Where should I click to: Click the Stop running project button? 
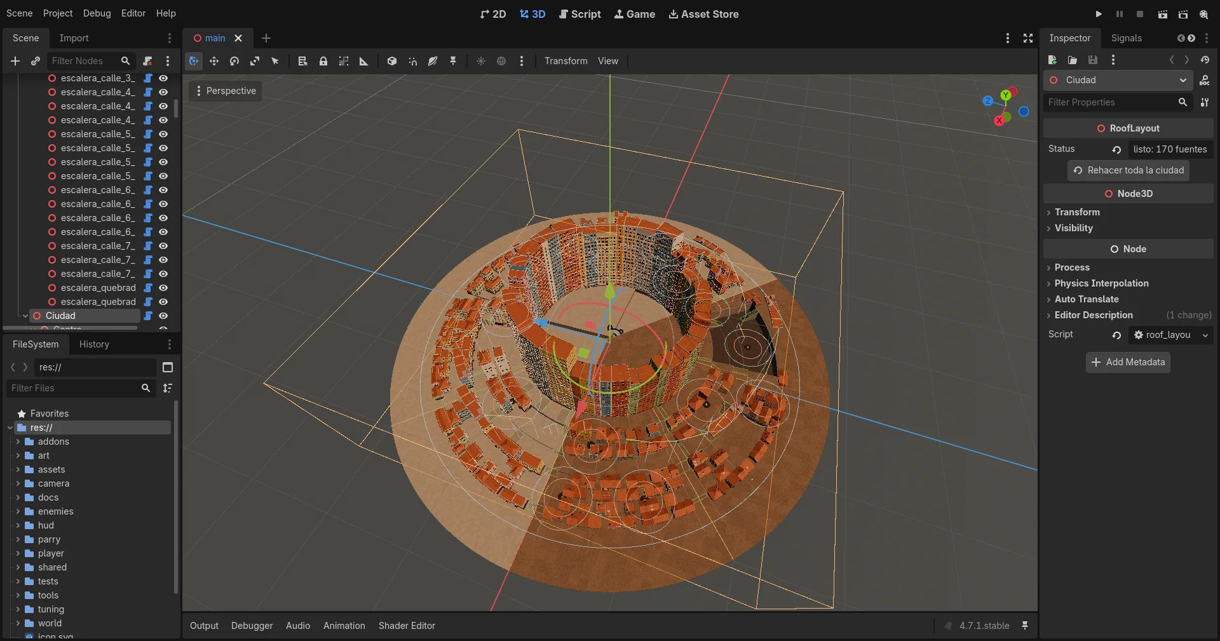[x=1140, y=14]
